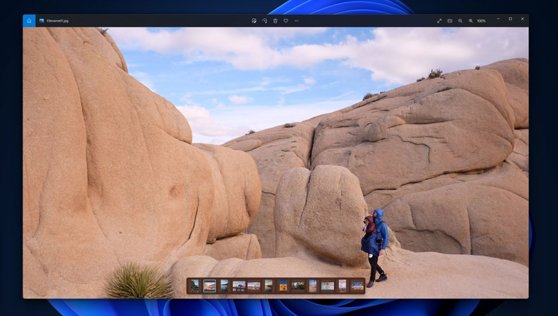Go to the Photos home button
Screen dimensions: 558x316
point(29,21)
